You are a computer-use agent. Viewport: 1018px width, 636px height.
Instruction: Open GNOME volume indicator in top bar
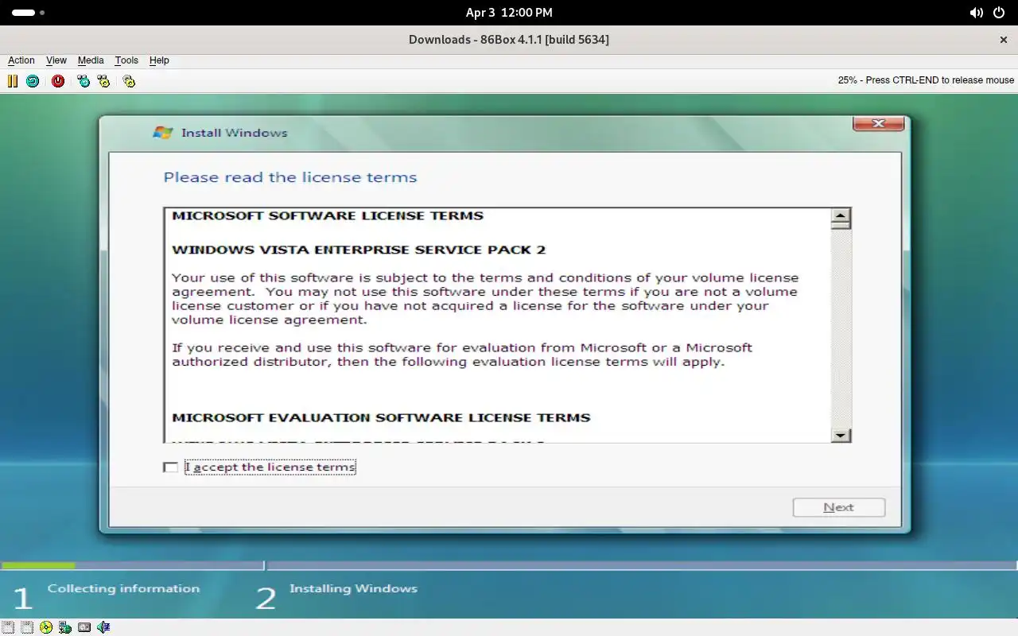pos(977,13)
